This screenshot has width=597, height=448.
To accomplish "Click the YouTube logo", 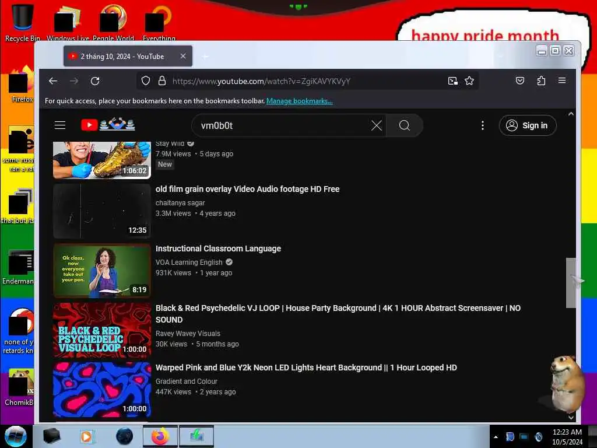I will [x=108, y=125].
